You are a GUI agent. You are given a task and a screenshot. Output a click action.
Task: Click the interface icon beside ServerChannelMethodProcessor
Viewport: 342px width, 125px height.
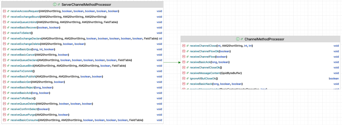[54, 4]
